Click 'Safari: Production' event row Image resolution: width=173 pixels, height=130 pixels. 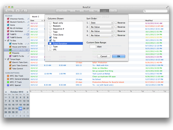tap(100, 63)
